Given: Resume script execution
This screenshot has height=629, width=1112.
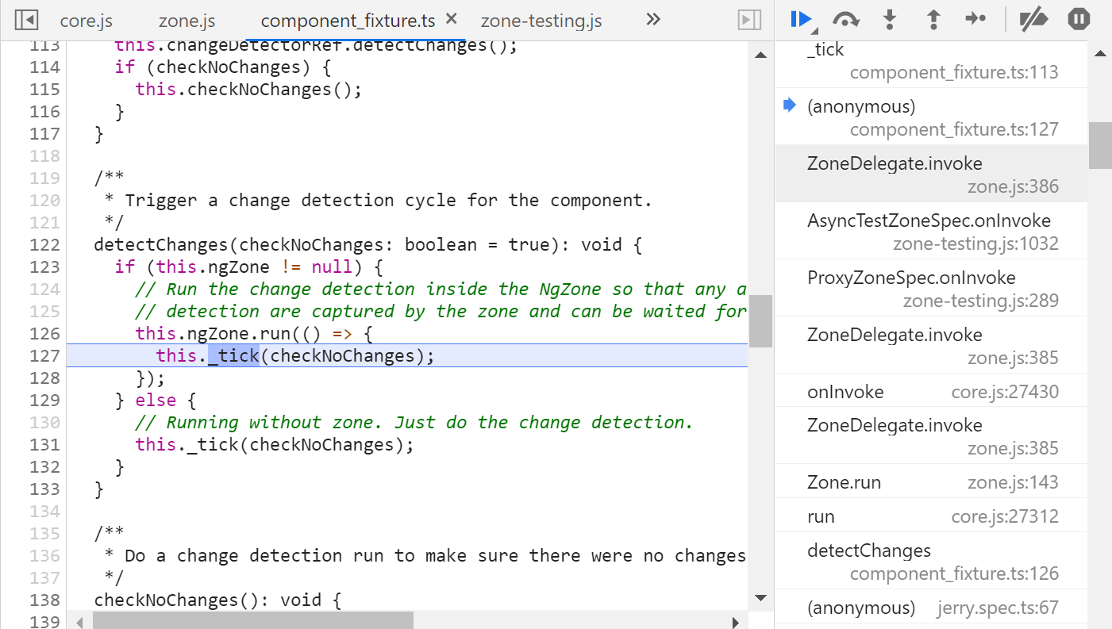Looking at the screenshot, I should [x=801, y=20].
